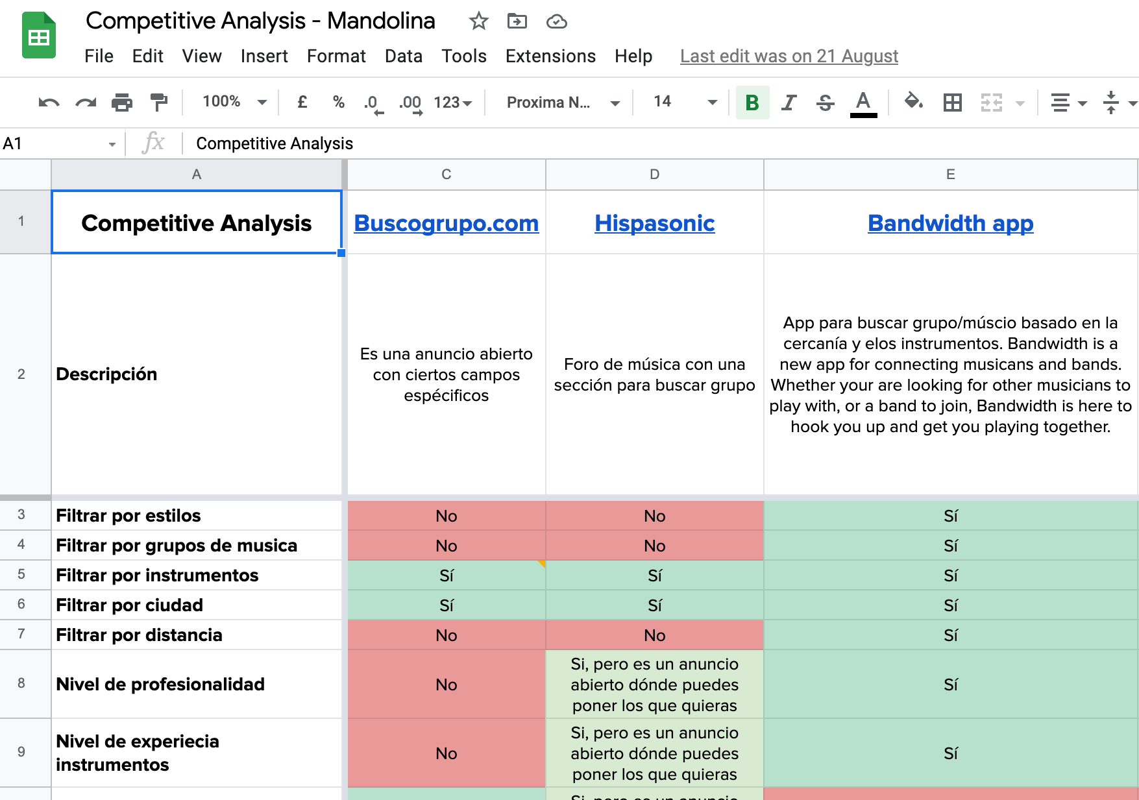1139x800 pixels.
Task: Open the fill color picker
Action: click(912, 102)
